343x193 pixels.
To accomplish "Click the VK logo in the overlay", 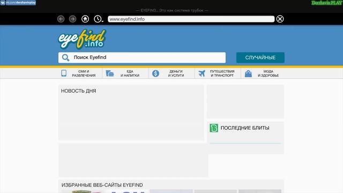I will click(3, 3).
